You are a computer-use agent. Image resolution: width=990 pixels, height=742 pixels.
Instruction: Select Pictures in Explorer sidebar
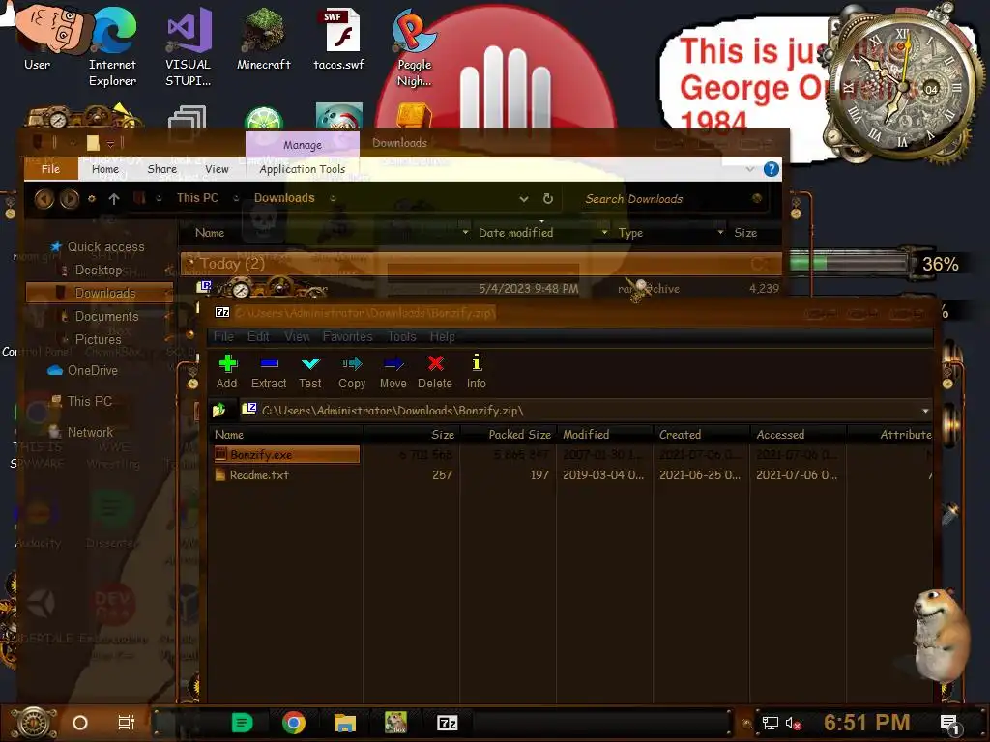point(90,339)
